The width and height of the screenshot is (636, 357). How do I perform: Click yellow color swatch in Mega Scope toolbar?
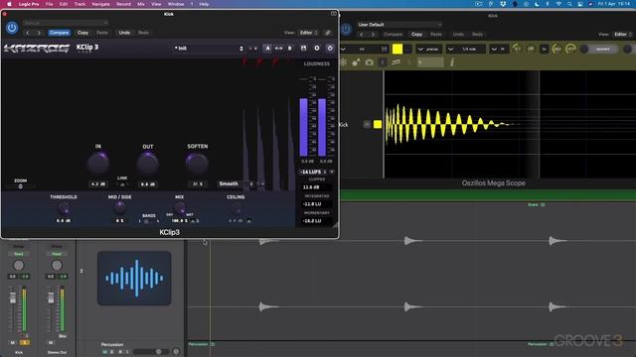(x=397, y=49)
